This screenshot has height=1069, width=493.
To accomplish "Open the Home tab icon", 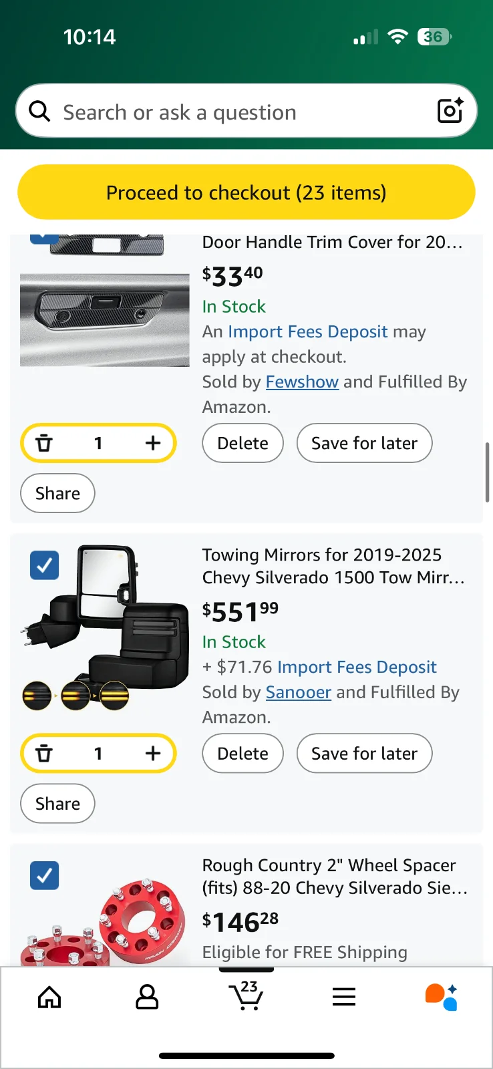I will (49, 997).
